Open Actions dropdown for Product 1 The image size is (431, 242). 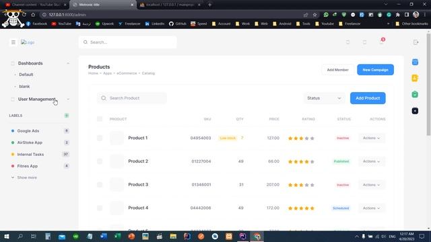tap(371, 138)
